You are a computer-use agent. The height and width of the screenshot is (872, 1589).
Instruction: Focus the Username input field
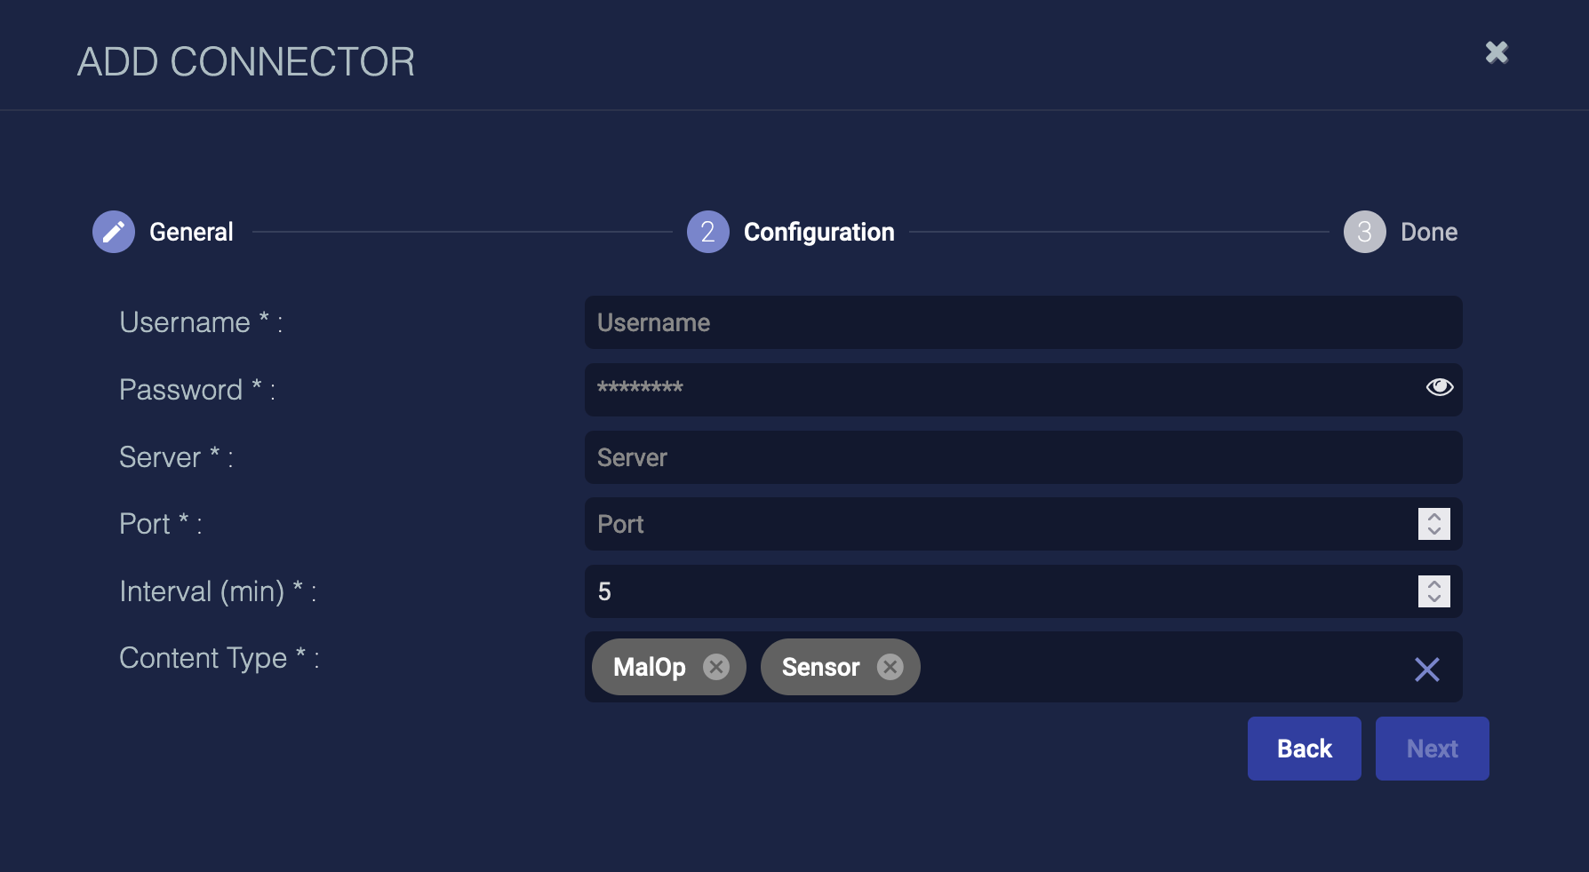[x=1022, y=322]
